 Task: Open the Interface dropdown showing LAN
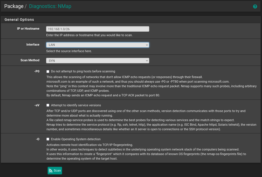pos(97,45)
